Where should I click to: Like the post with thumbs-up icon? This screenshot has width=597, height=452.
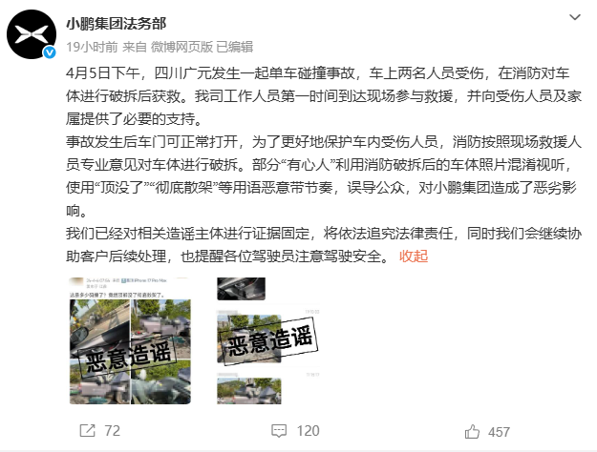pyautogui.click(x=472, y=432)
